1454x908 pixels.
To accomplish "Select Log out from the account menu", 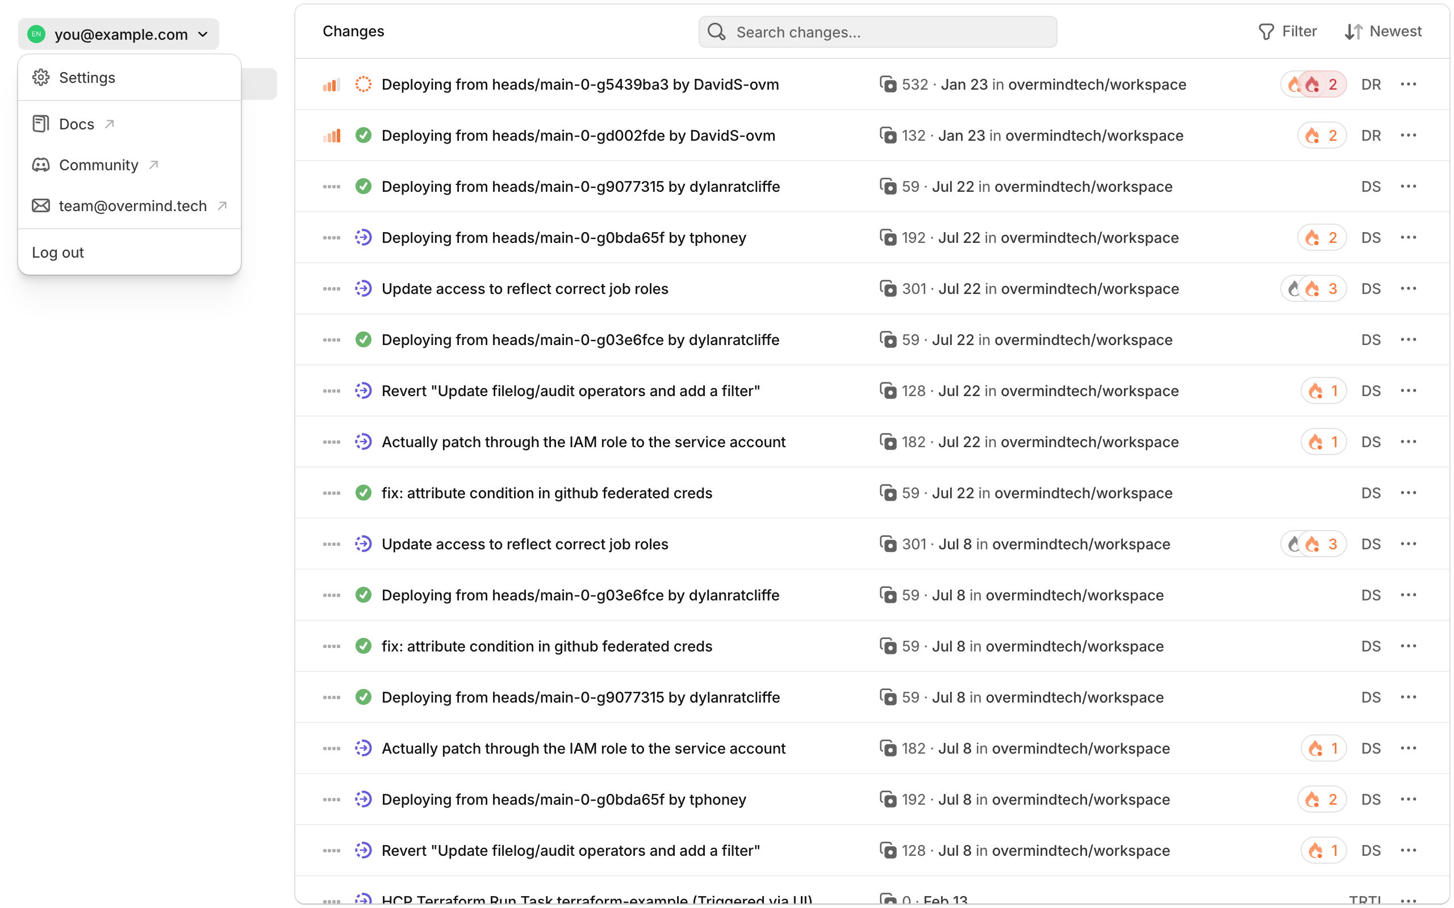I will click(x=58, y=252).
